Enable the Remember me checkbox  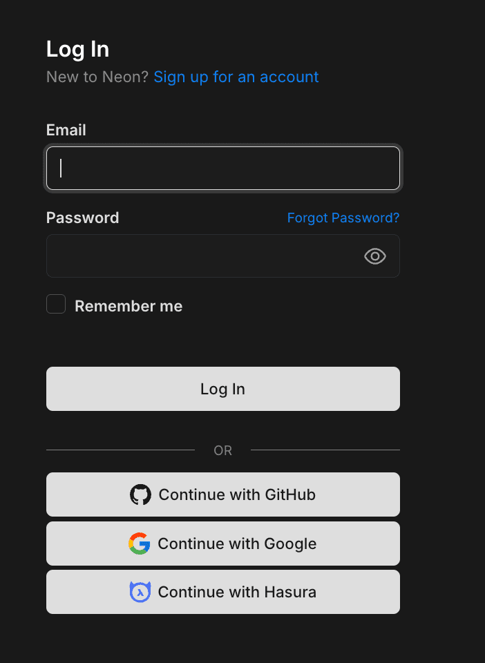[55, 304]
